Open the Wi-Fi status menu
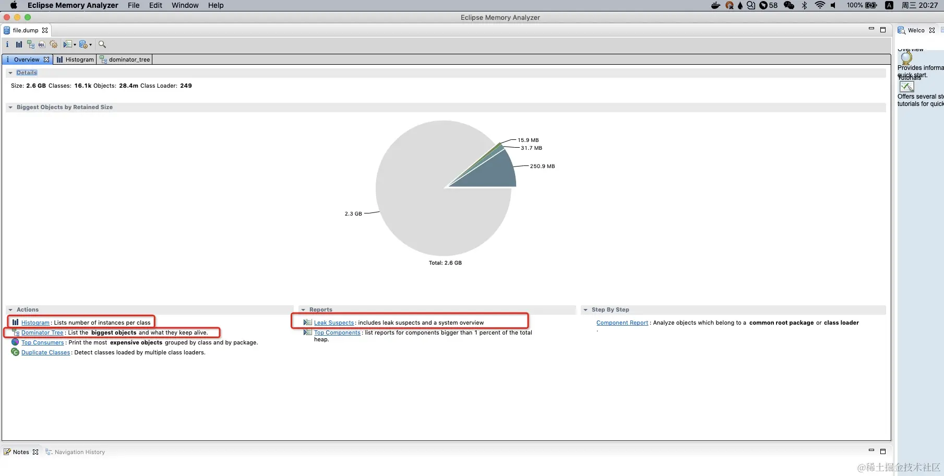This screenshot has width=944, height=476. [820, 5]
